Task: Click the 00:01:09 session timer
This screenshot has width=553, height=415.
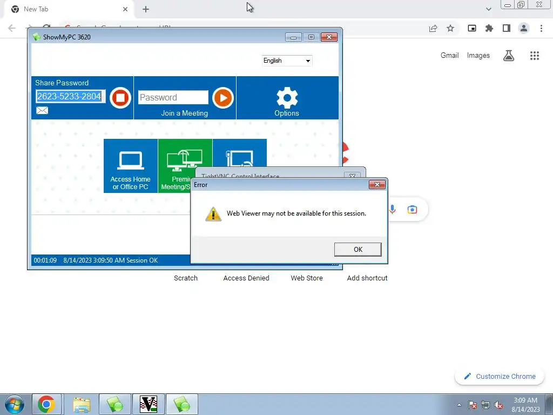Action: pos(45,260)
